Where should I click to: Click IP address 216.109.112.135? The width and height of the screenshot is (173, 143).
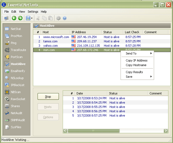pyautogui.click(x=88, y=46)
